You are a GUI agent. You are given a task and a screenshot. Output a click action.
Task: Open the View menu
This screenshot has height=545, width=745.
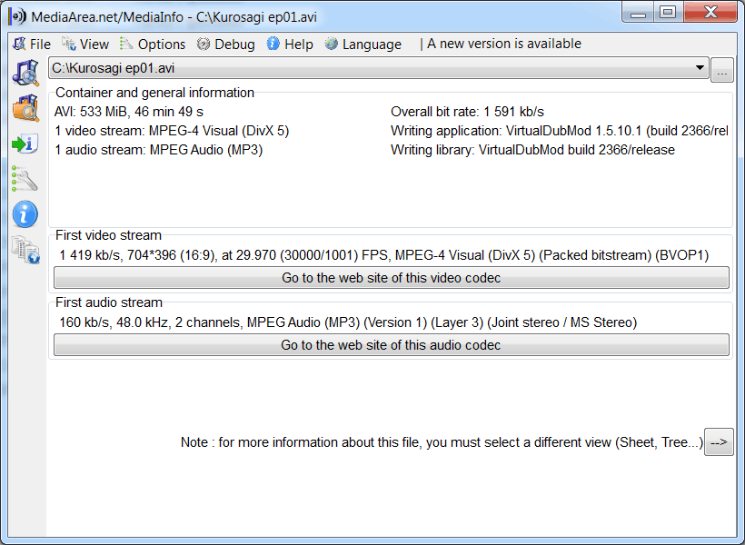85,45
